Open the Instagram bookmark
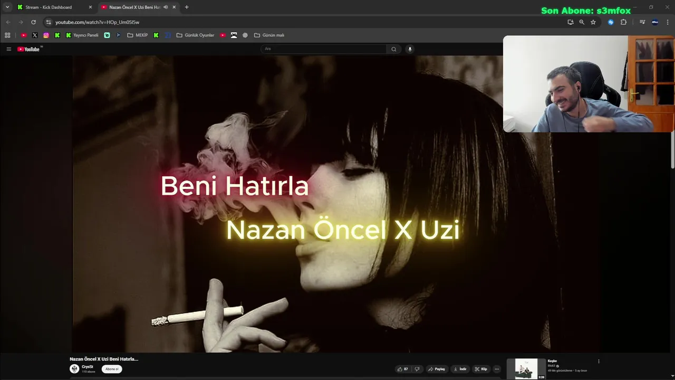Viewport: 675px width, 380px height. click(x=46, y=35)
